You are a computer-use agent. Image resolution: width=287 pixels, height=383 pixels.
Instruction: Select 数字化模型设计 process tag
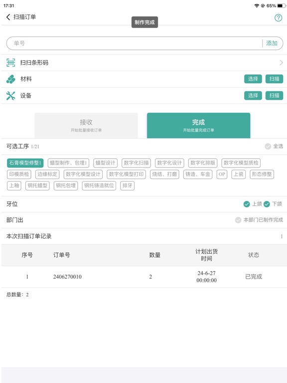83,174
